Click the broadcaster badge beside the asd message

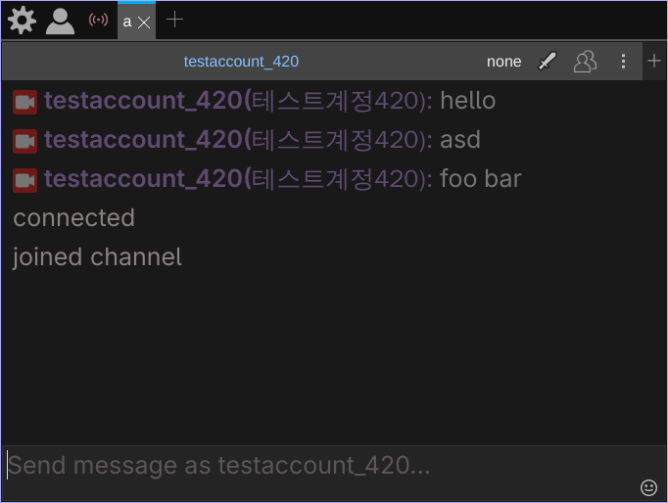click(25, 141)
